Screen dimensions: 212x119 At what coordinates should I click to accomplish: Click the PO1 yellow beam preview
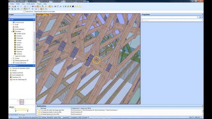click(22, 109)
